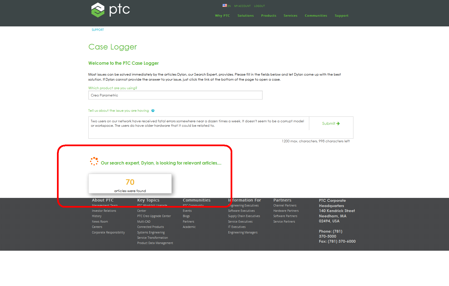Image resolution: width=449 pixels, height=286 pixels.
Task: Open the Support menu
Action: click(341, 16)
